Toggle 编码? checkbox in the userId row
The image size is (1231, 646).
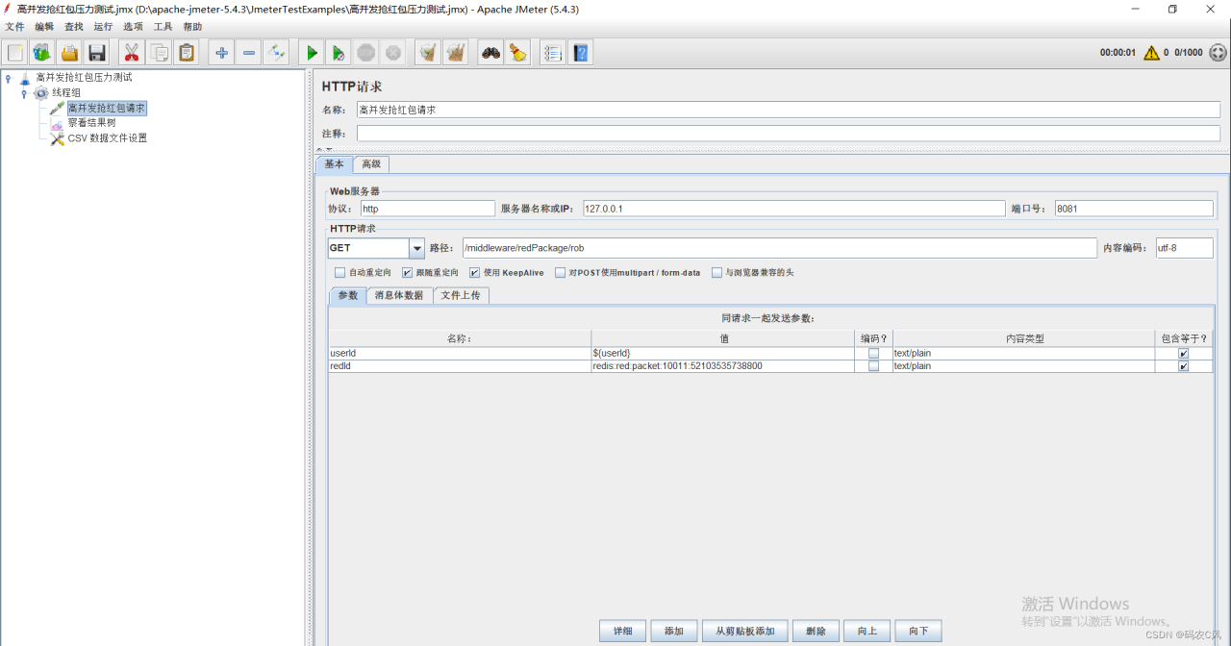[x=873, y=354]
